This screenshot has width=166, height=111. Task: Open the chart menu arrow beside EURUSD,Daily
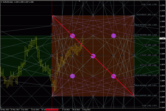pyautogui.click(x=2, y=2)
